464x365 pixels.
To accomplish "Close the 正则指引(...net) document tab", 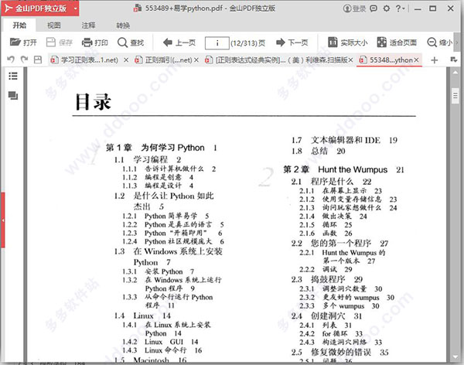I will click(x=196, y=60).
